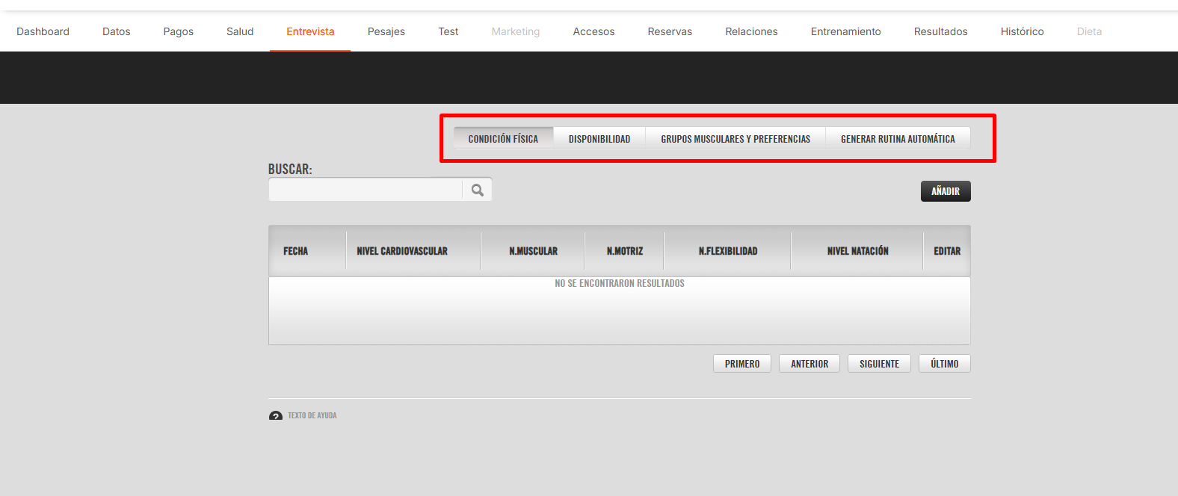The image size is (1178, 496).
Task: Open the Disponibilidad sub-tab
Action: [599, 139]
